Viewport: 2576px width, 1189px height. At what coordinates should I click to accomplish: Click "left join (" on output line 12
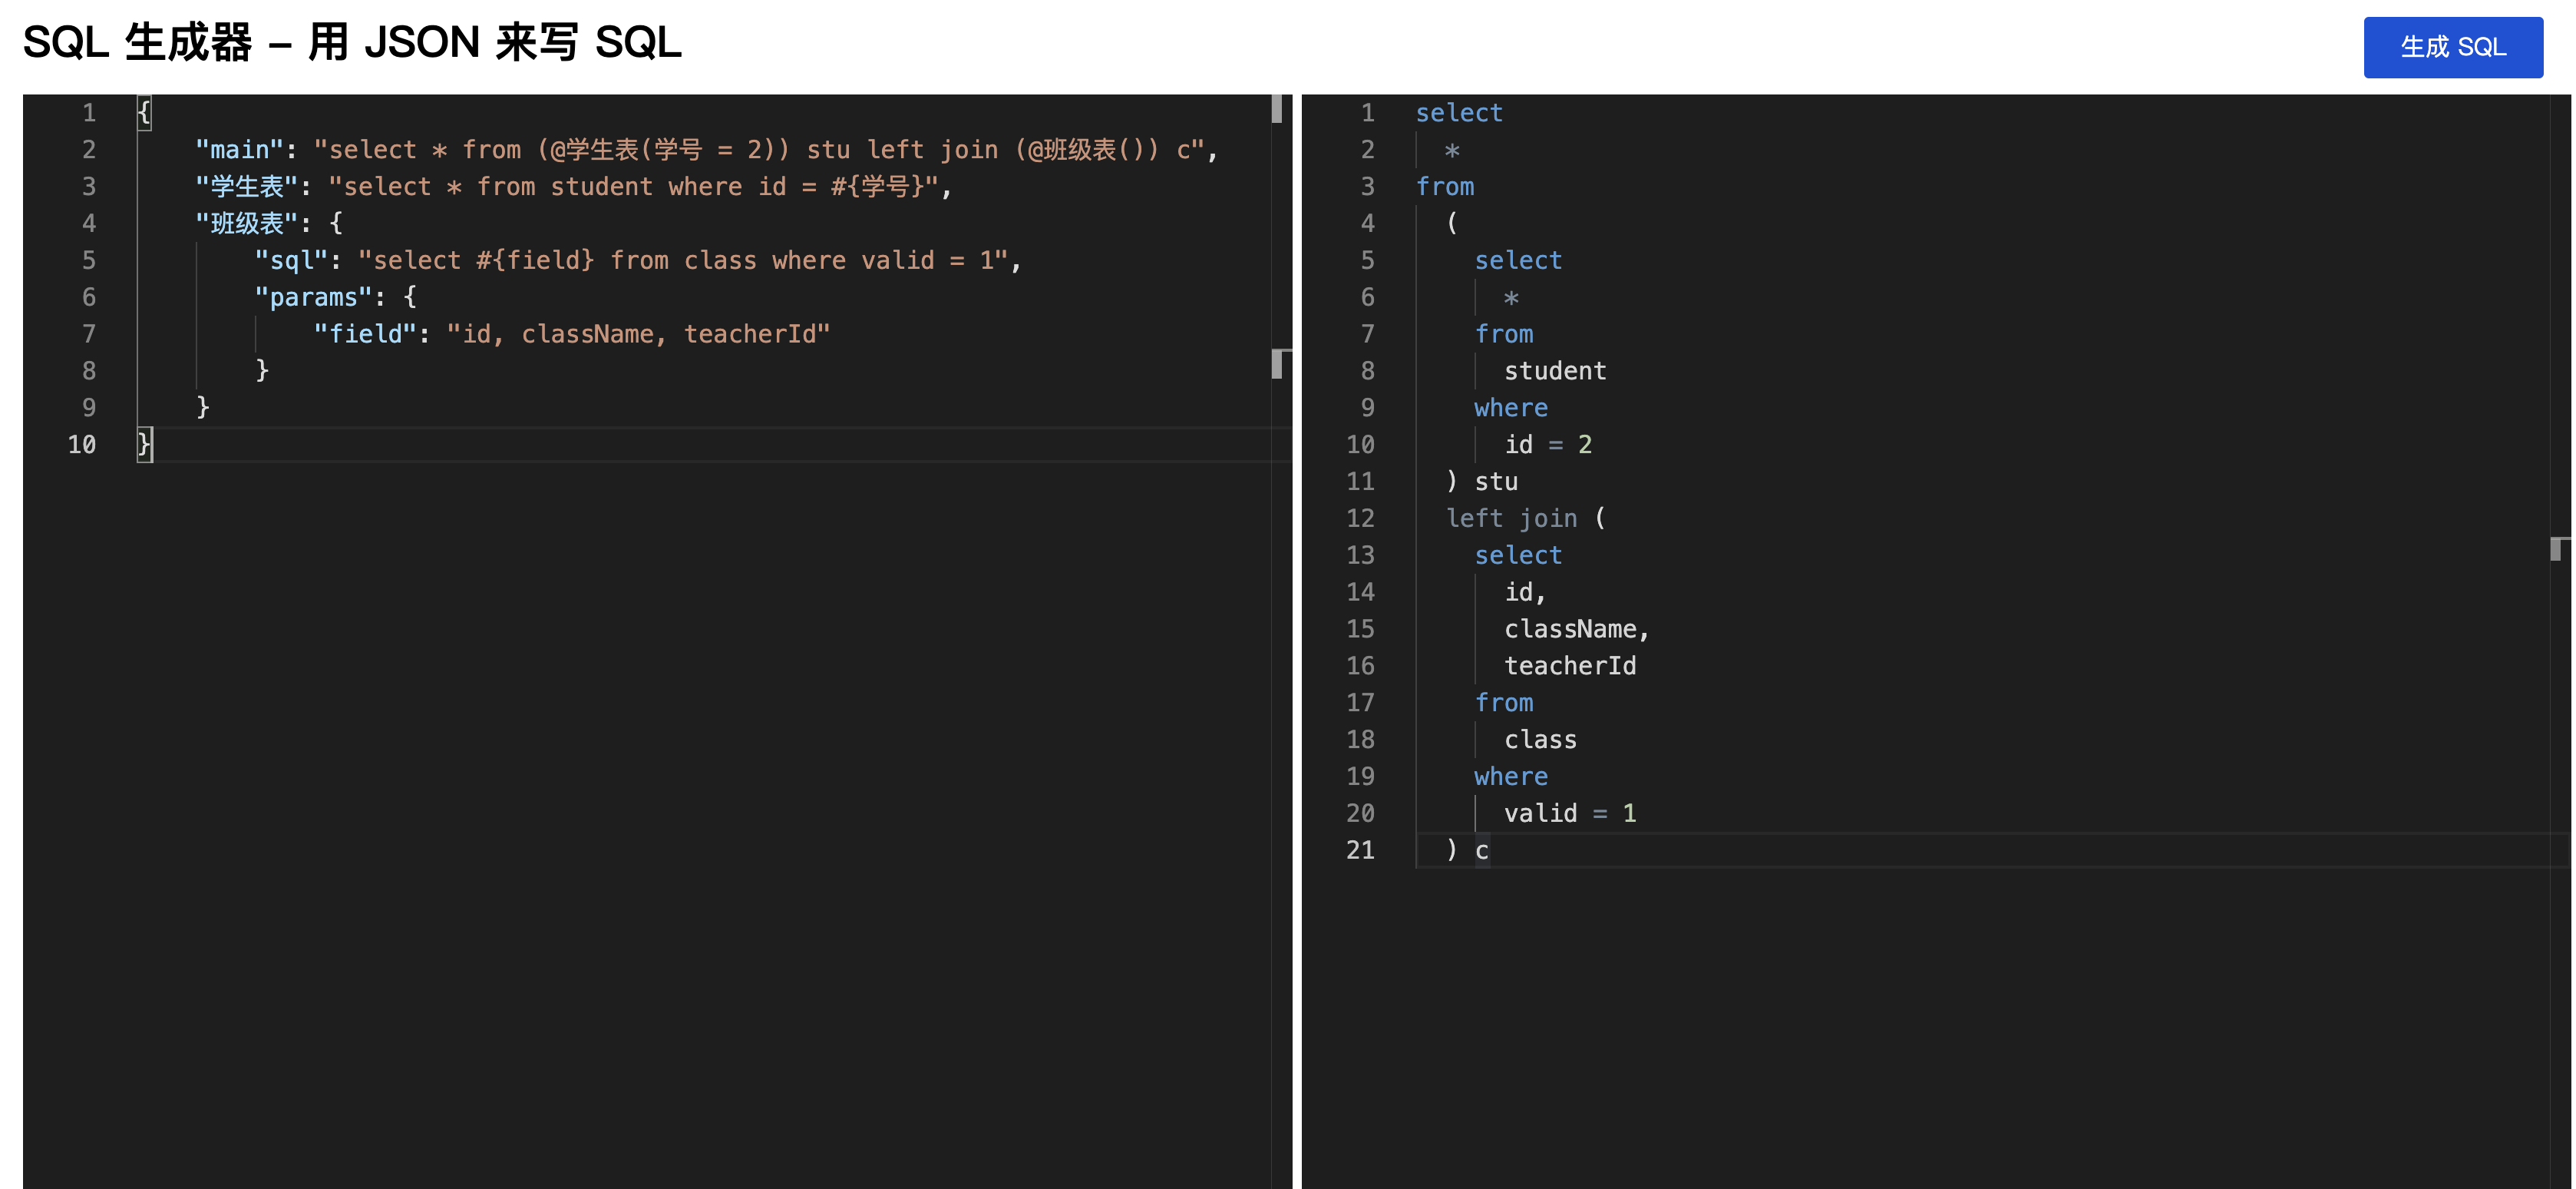1525,518
